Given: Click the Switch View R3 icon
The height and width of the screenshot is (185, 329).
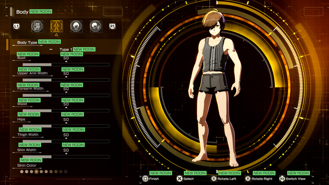Looking at the screenshot, I should click(x=282, y=179).
